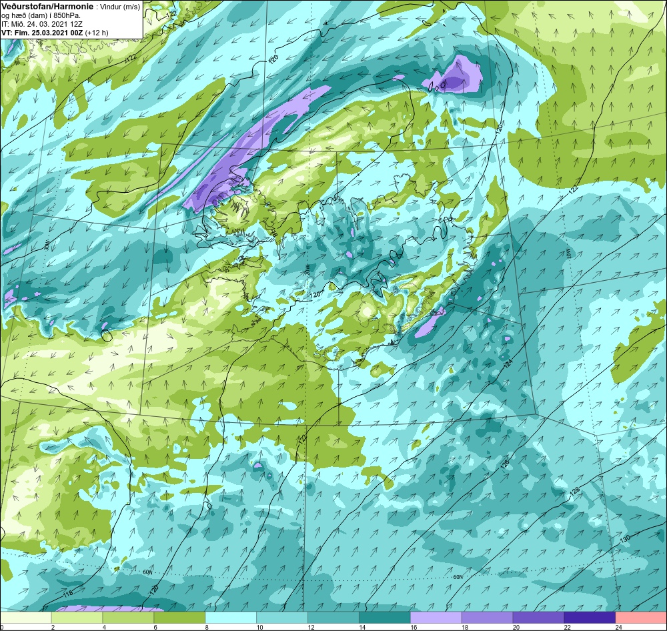This screenshot has height=631, width=667.
Task: Click the olive green 6–8 m/s legend swatch
Action: [x=179, y=618]
